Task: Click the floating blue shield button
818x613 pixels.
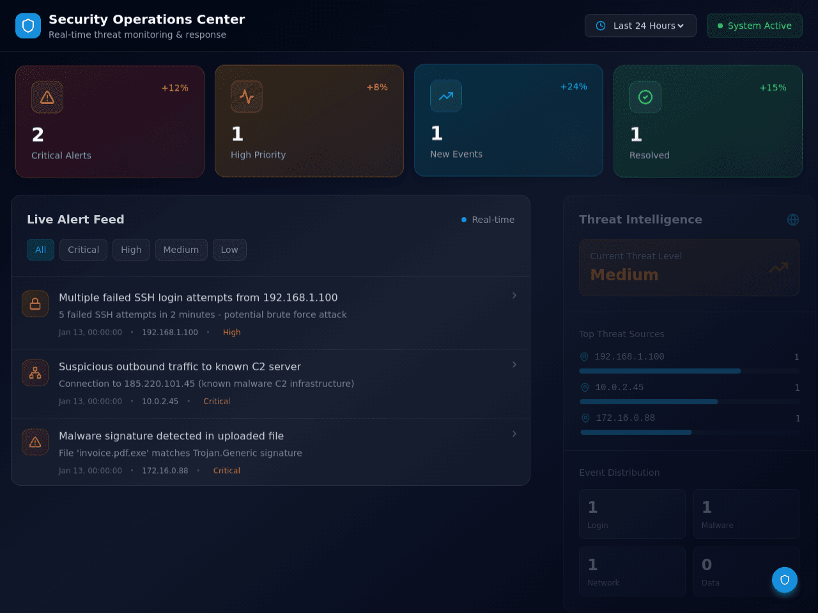Action: pos(785,580)
